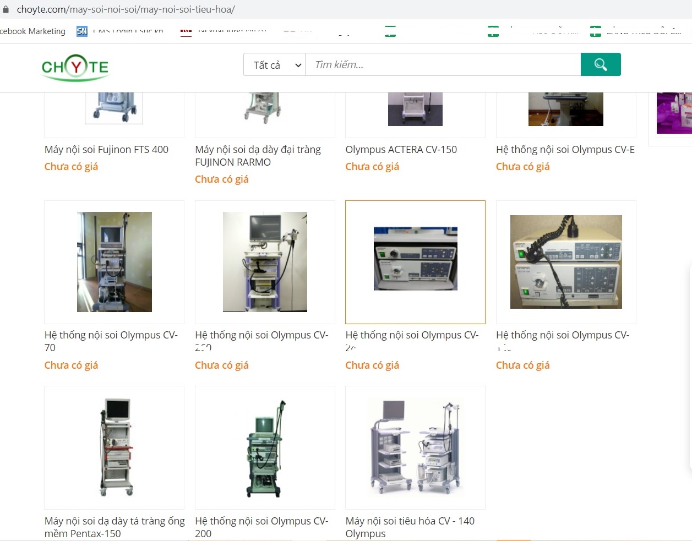This screenshot has width=692, height=541.
Task: Open 'Máy nội soi dạ dày đại tràng FUJINON RARMO'
Action: pyautogui.click(x=258, y=156)
